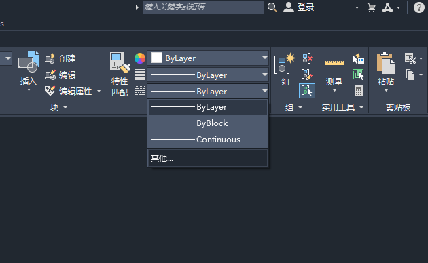Select Other linetype option

point(208,158)
